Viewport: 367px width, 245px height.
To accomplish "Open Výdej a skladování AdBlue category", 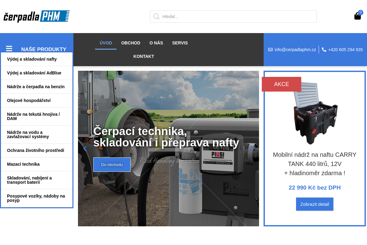I will click(x=34, y=73).
